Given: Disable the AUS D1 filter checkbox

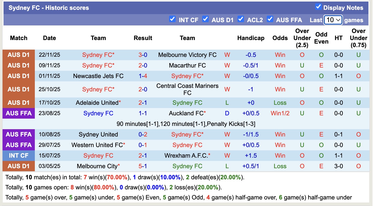Looking at the screenshot, I should point(205,19).
